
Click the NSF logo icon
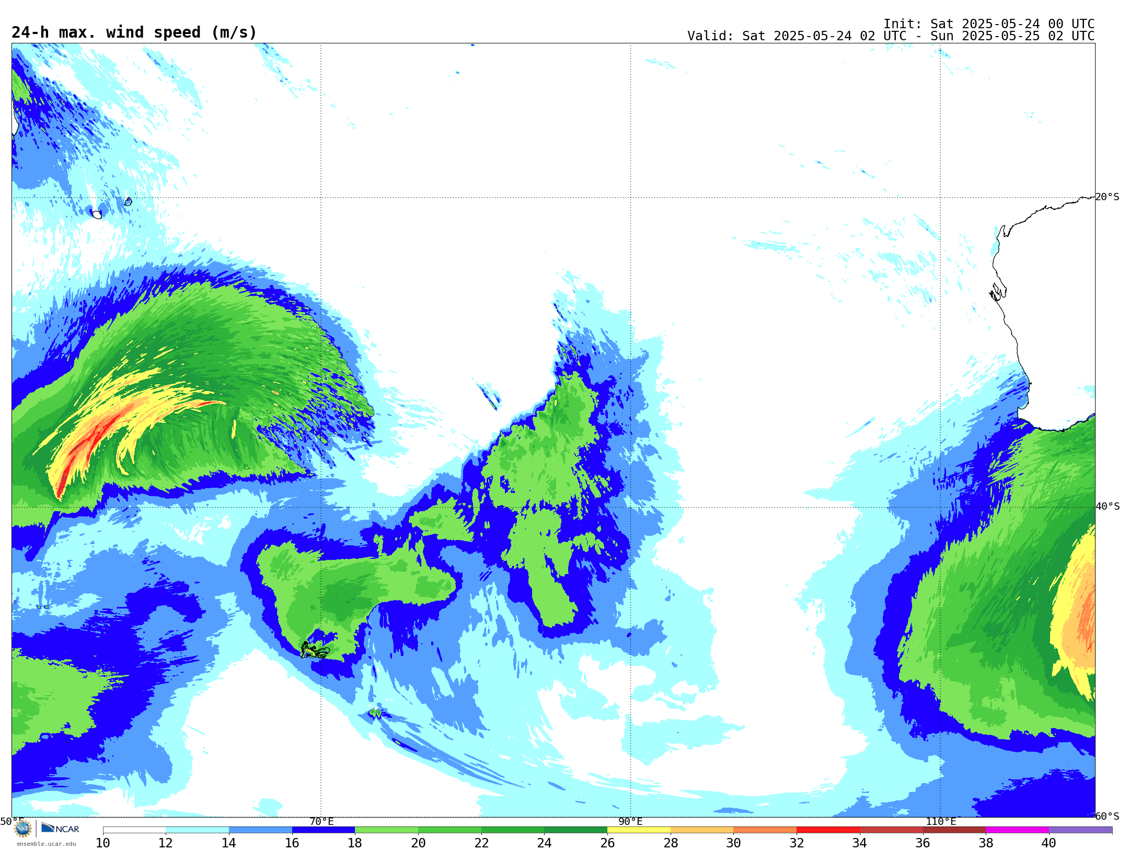[23, 829]
